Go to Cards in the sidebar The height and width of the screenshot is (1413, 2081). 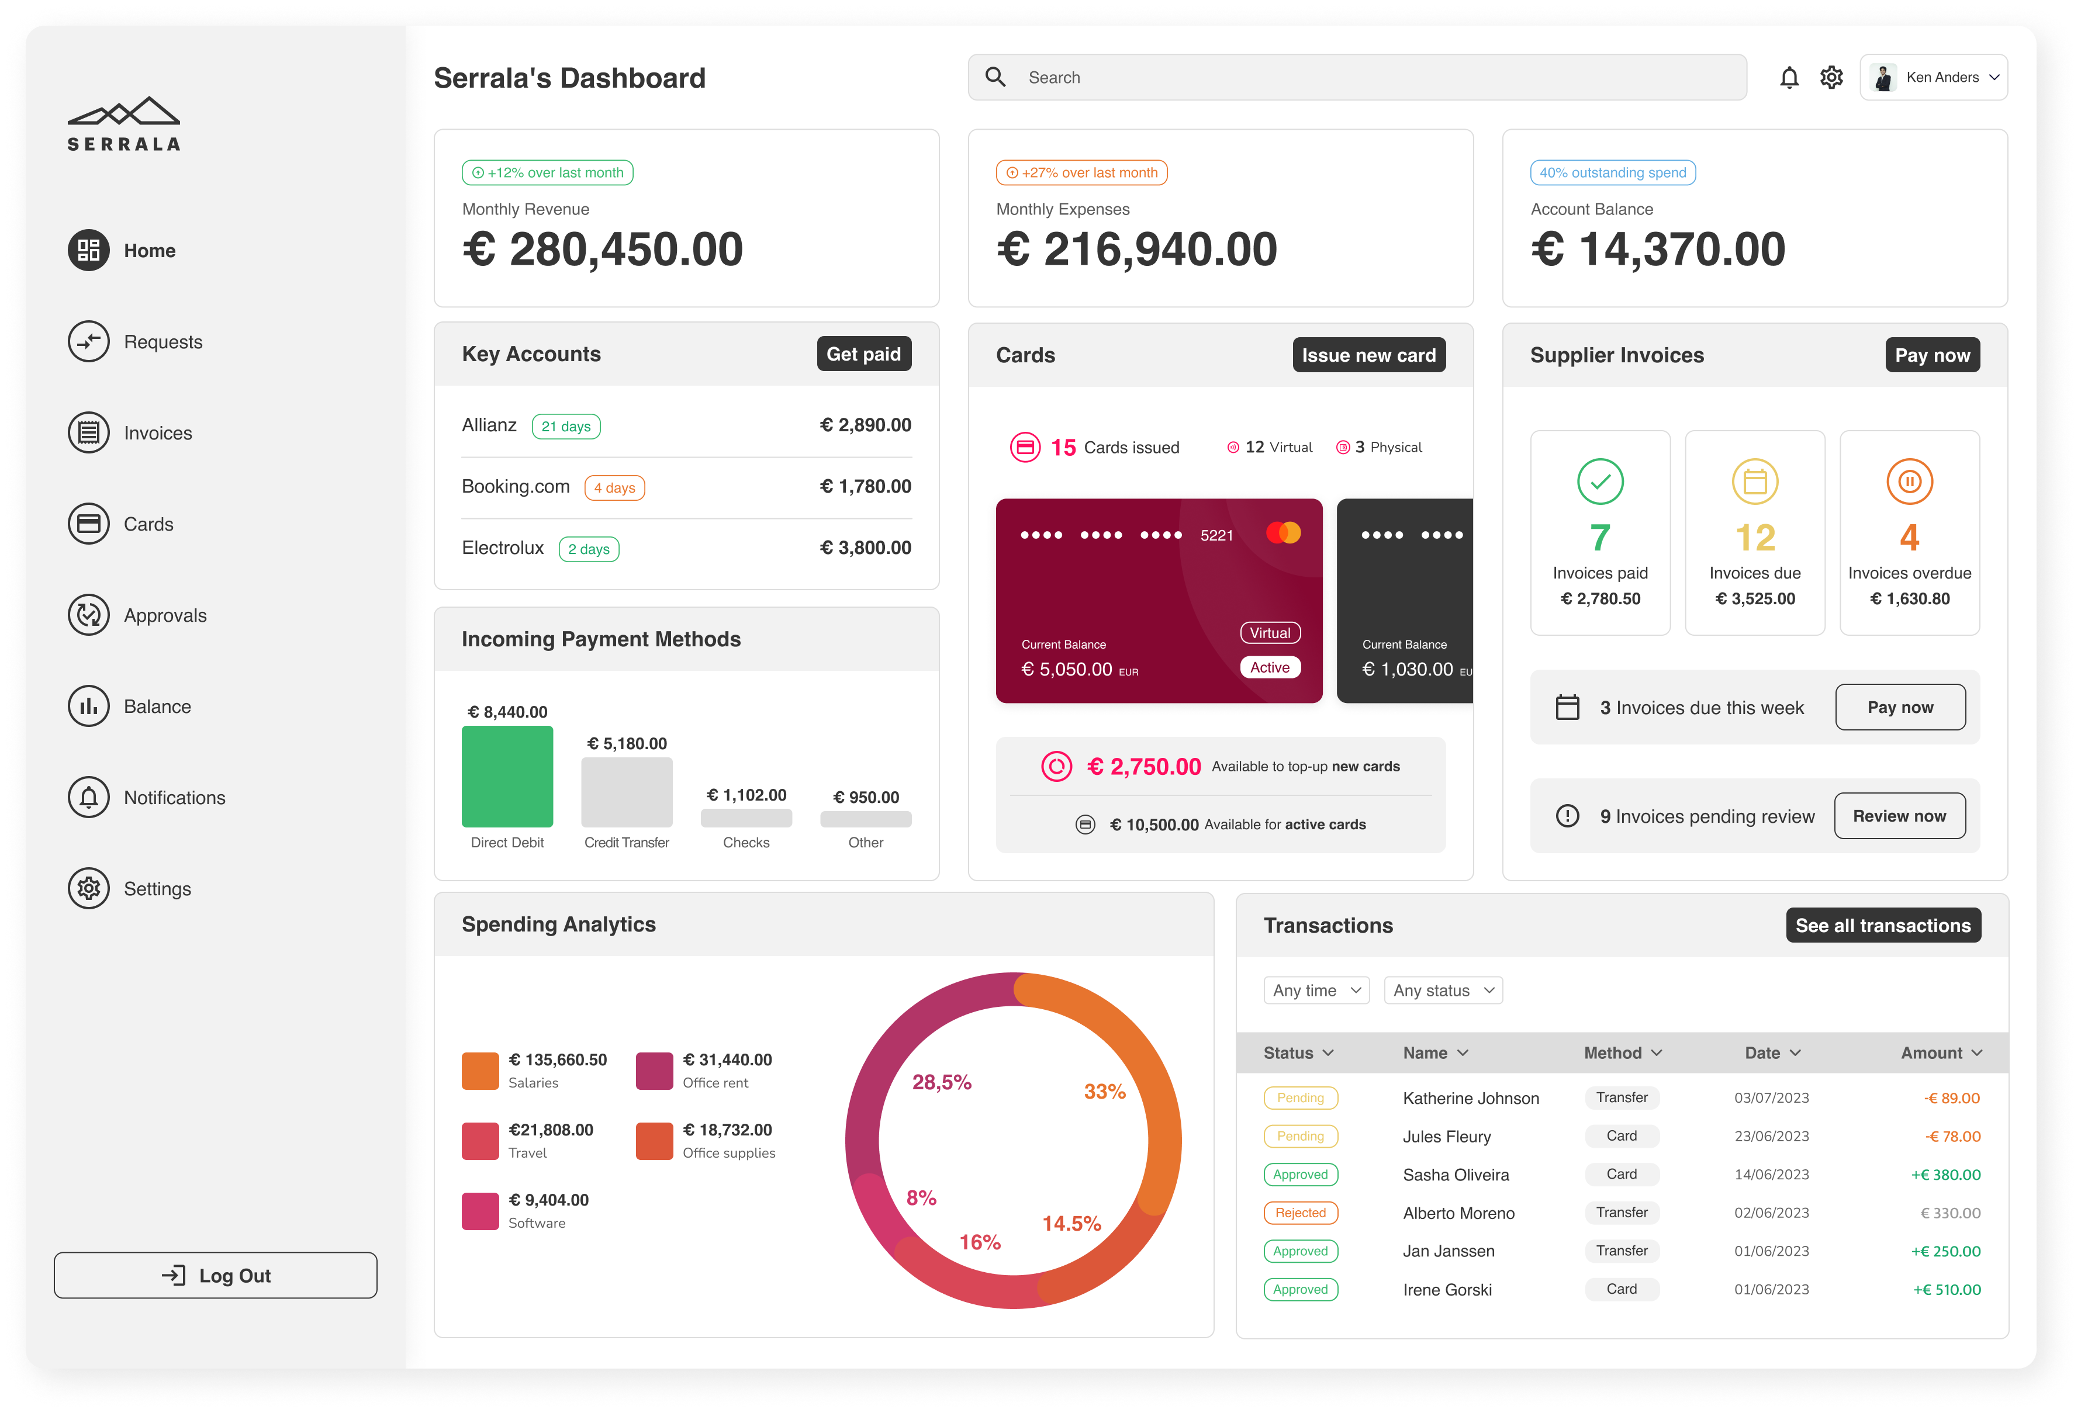tap(148, 524)
